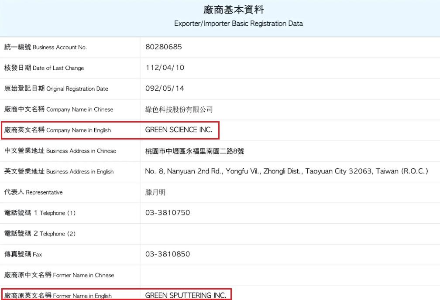
Task: Click the page title 'Exporter/Importer Basic Registration Data'
Action: coord(238,24)
